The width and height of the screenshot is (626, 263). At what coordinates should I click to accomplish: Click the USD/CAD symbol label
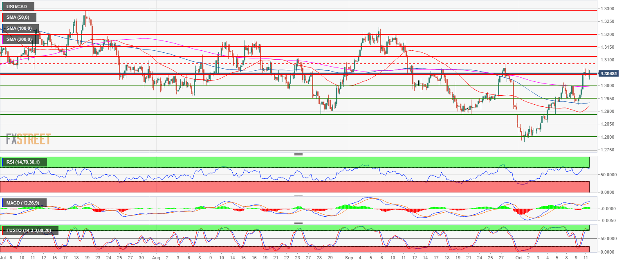tap(17, 7)
